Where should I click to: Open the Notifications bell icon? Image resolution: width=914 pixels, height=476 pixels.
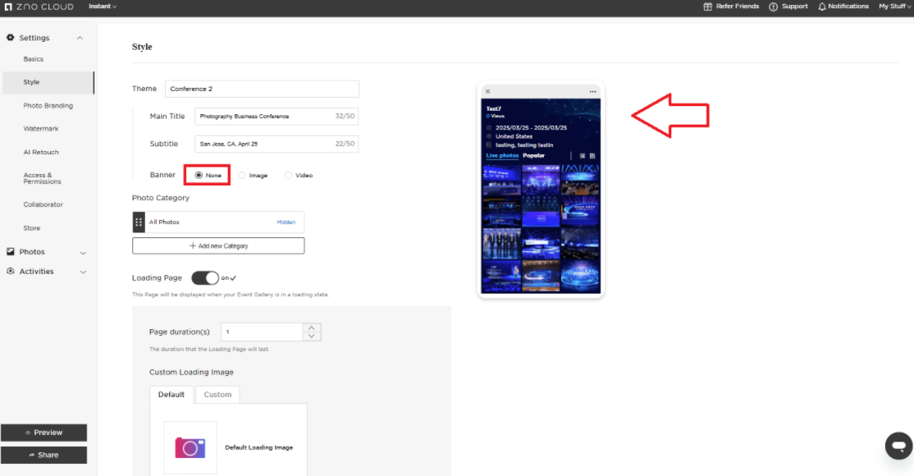822,7
